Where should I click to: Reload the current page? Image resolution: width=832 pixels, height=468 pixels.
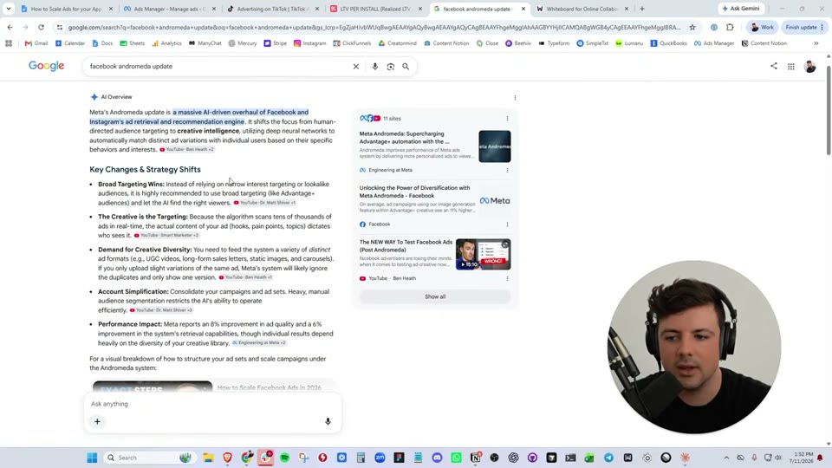tap(41, 27)
